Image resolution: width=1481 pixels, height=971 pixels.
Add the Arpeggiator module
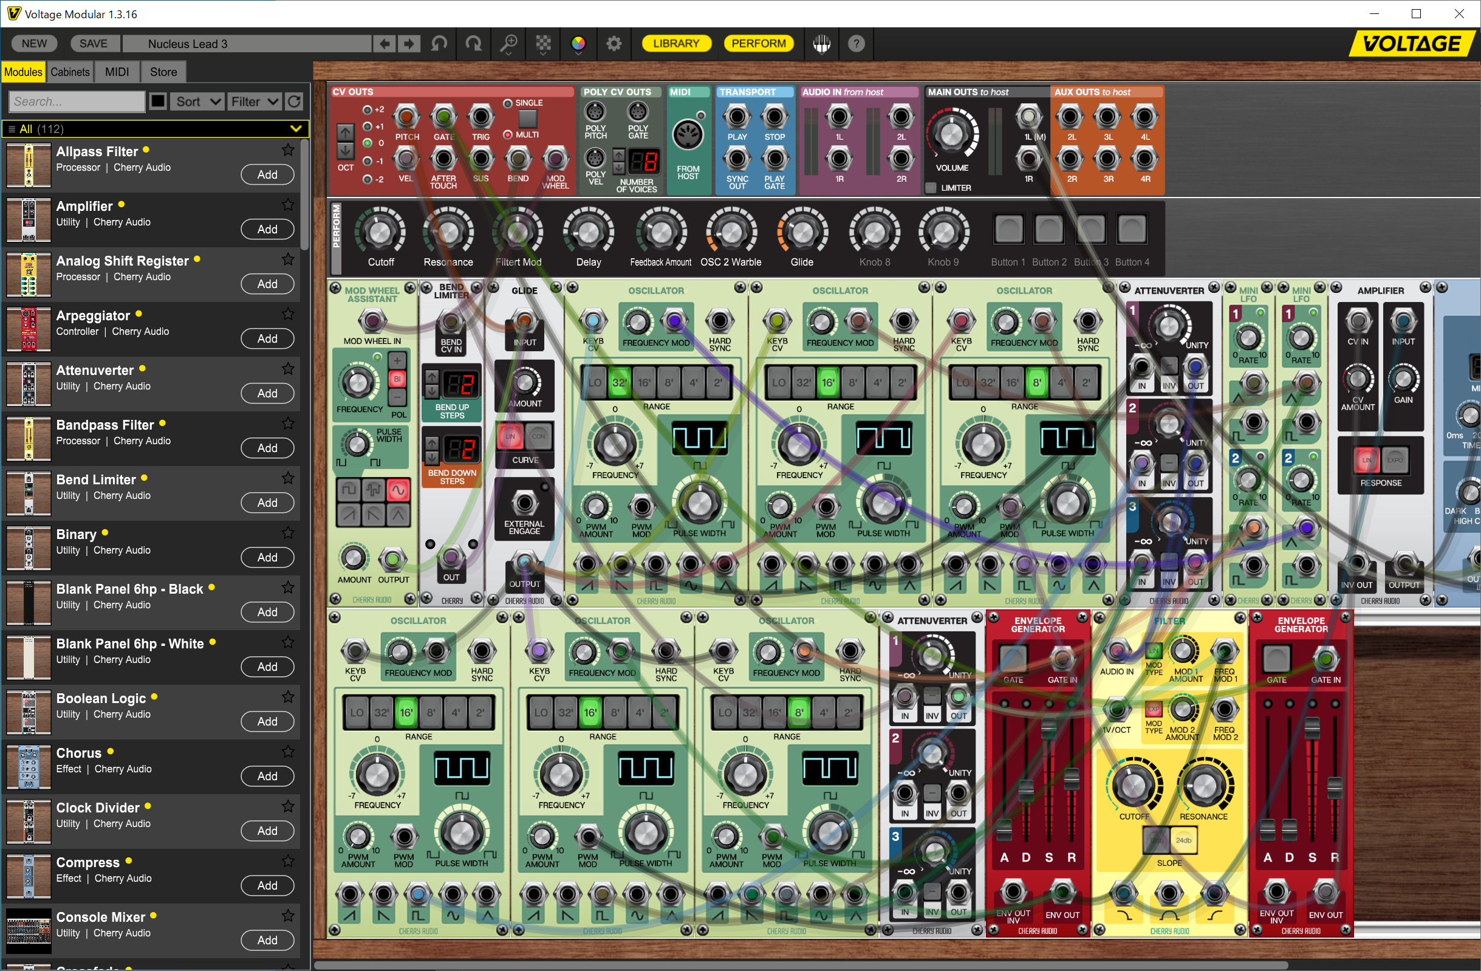tap(267, 338)
